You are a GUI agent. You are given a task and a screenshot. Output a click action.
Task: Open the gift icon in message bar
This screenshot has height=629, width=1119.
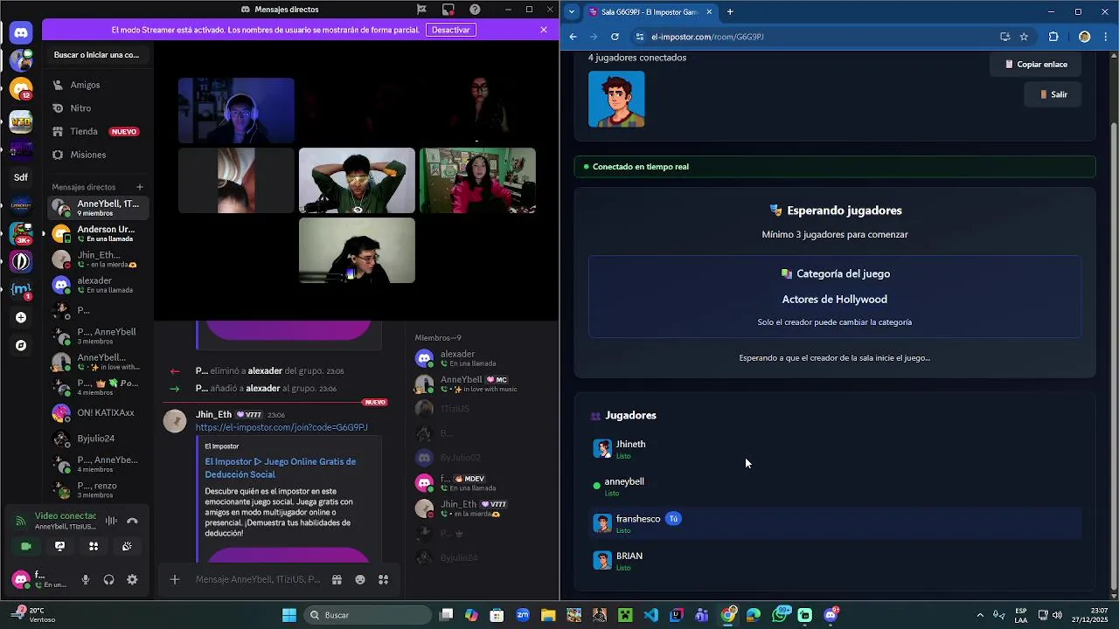pyautogui.click(x=337, y=579)
